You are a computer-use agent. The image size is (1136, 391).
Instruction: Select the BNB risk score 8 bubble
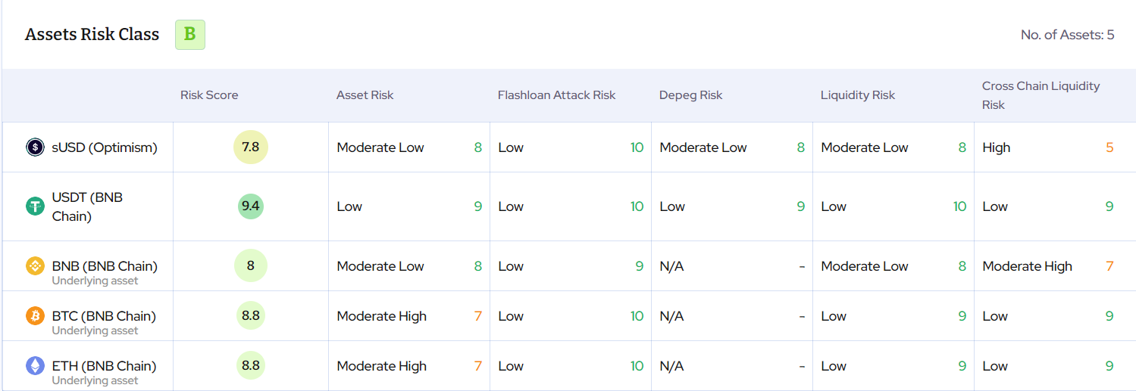tap(251, 265)
